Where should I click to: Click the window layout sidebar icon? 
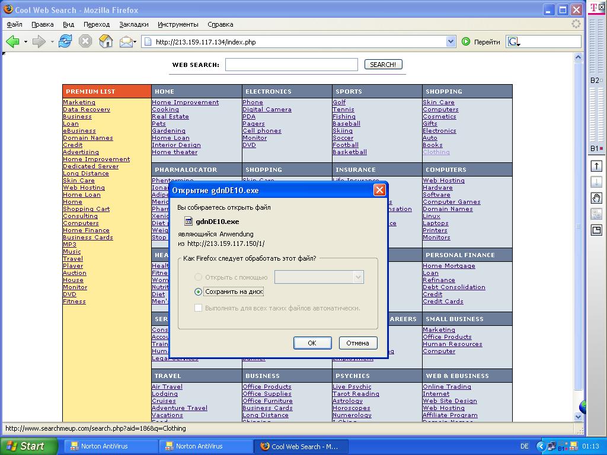point(596,230)
